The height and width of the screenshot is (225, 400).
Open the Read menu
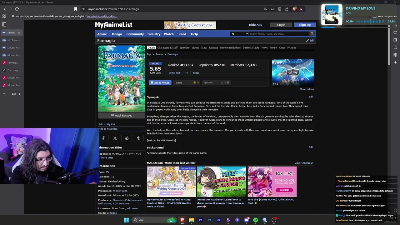click(182, 34)
